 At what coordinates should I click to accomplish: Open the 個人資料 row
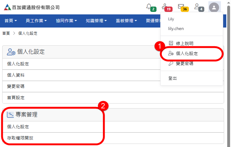[x=113, y=75]
